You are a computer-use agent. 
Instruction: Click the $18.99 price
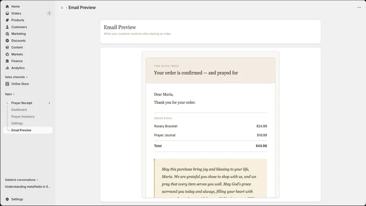coord(262,135)
